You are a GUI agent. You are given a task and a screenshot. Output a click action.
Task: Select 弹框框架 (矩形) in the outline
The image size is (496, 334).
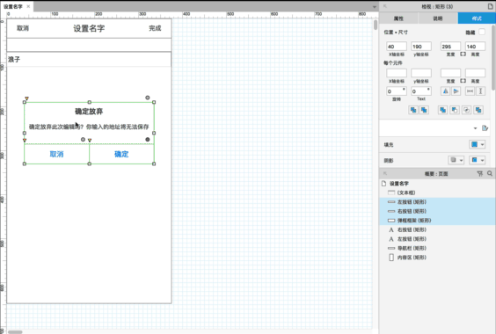[x=437, y=221]
